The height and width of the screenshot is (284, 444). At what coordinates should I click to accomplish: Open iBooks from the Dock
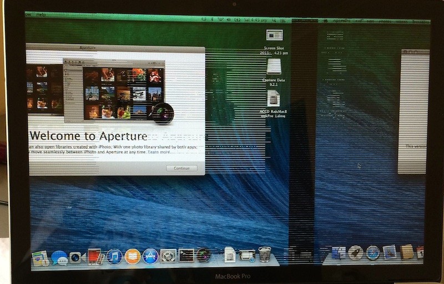(132, 256)
